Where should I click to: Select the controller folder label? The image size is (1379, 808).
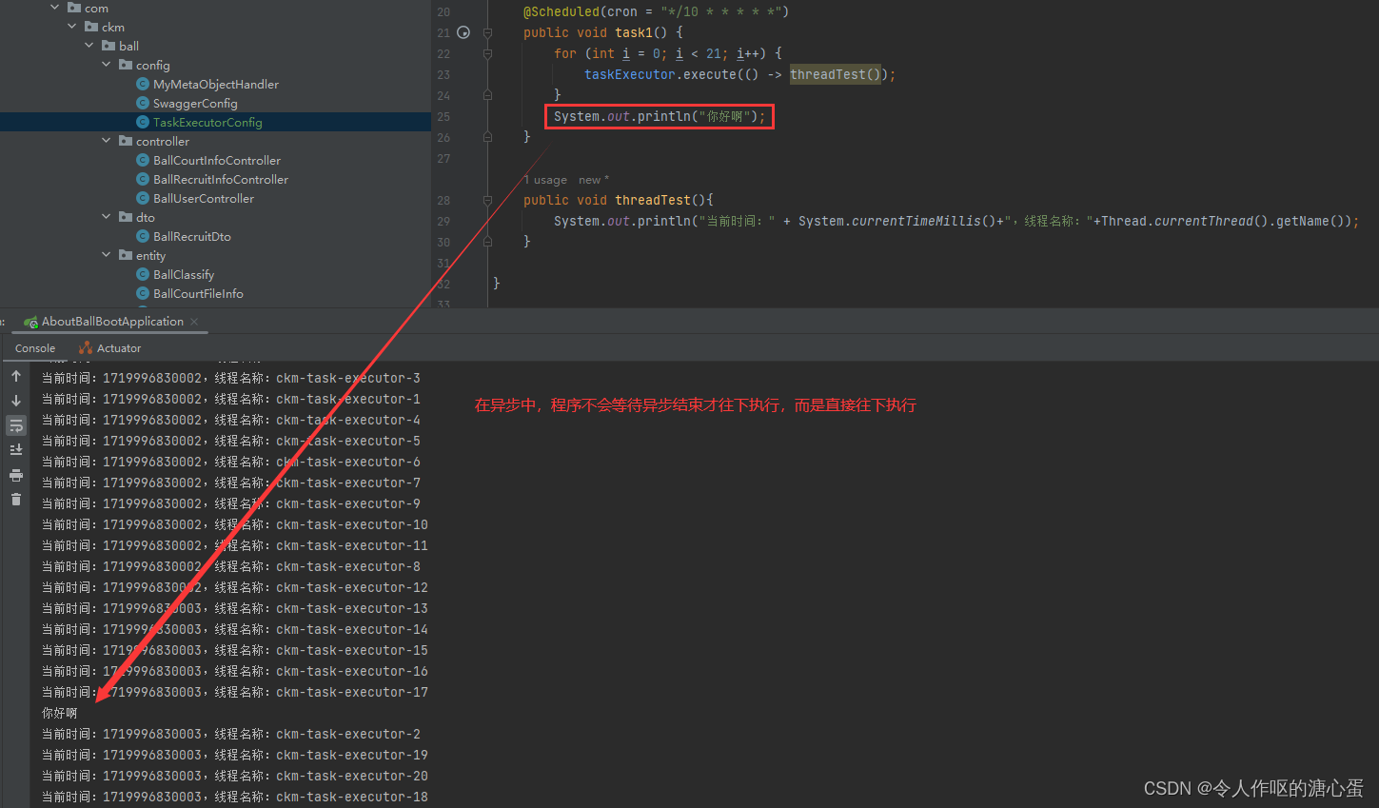[x=163, y=141]
